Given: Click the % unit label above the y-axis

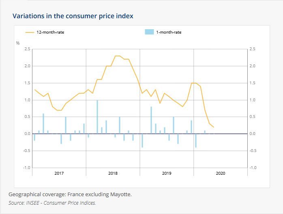Looking at the screenshot, I should coord(18,43).
